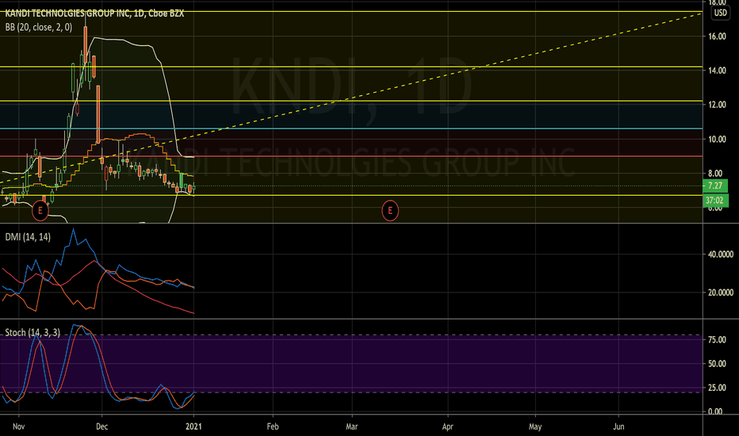Click the 0.00 Stoch scale label
Screen dimensions: 739x436
(x=715, y=411)
